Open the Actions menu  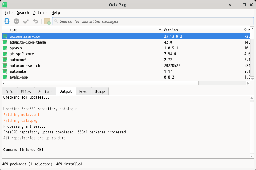click(40, 13)
